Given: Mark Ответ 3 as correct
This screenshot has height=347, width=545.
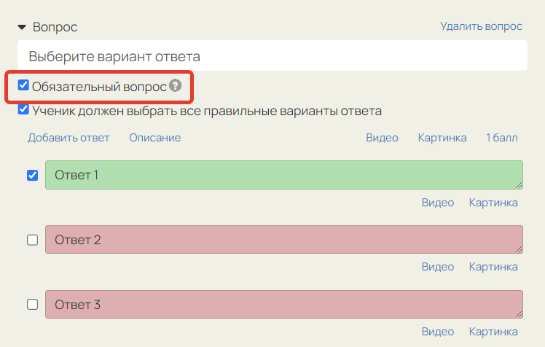Looking at the screenshot, I should click(32, 305).
